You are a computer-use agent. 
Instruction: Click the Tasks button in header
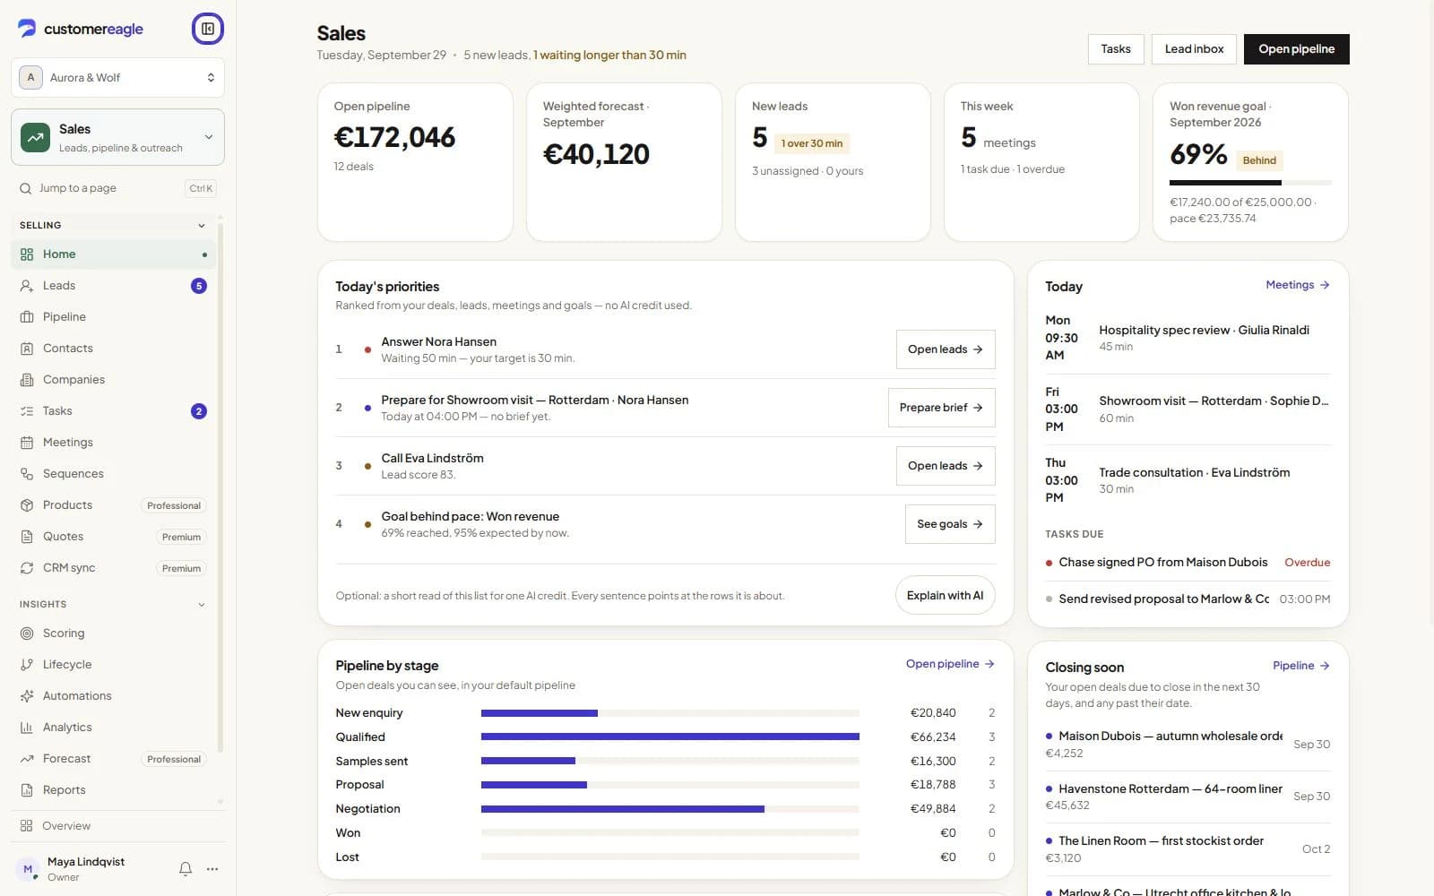1116,49
